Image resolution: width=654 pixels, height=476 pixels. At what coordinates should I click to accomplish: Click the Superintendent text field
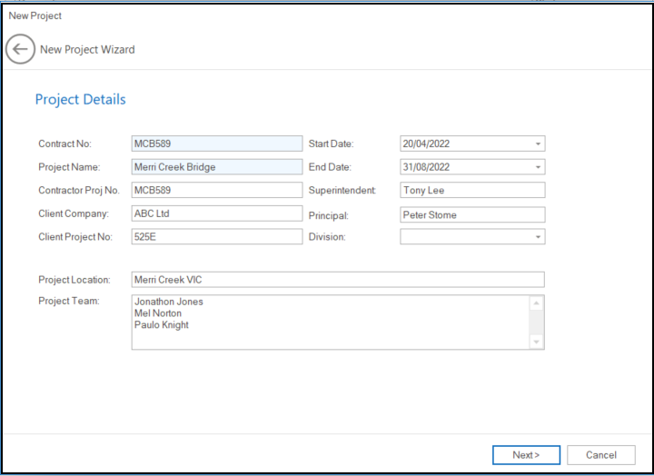pos(472,191)
